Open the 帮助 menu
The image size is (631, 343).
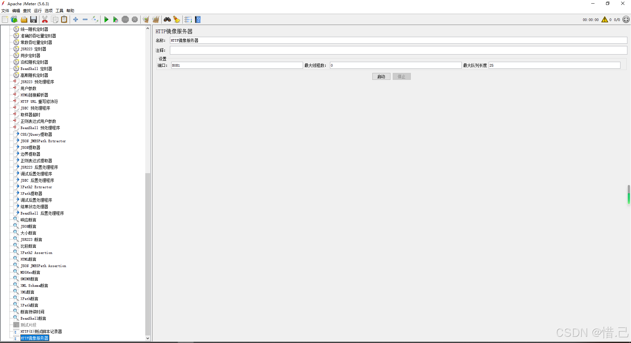point(70,11)
